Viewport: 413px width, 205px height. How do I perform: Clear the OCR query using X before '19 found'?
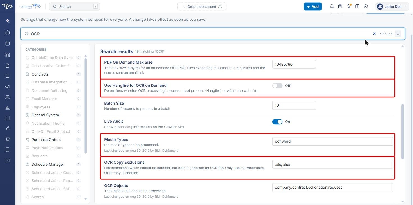click(x=374, y=34)
